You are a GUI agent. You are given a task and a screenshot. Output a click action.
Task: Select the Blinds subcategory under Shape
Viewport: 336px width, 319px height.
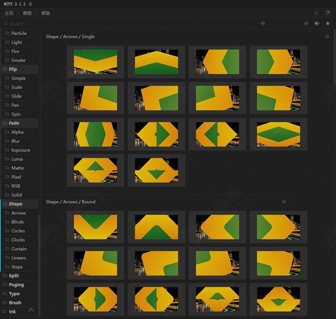pyautogui.click(x=18, y=222)
